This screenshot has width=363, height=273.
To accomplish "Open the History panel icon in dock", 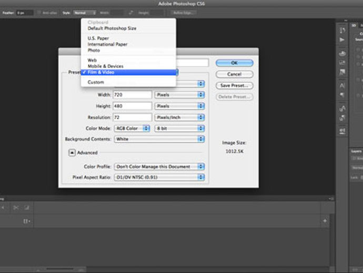I will [x=342, y=30].
